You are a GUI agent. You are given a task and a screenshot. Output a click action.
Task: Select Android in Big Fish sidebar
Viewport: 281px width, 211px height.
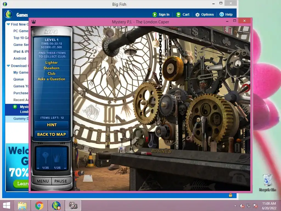20,58
